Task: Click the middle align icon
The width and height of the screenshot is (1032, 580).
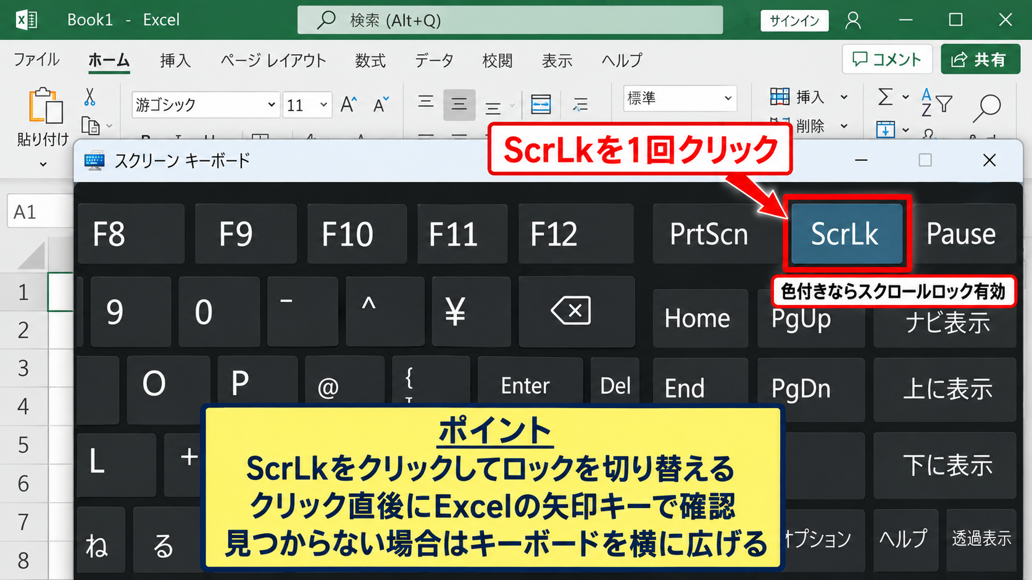Action: 459,104
